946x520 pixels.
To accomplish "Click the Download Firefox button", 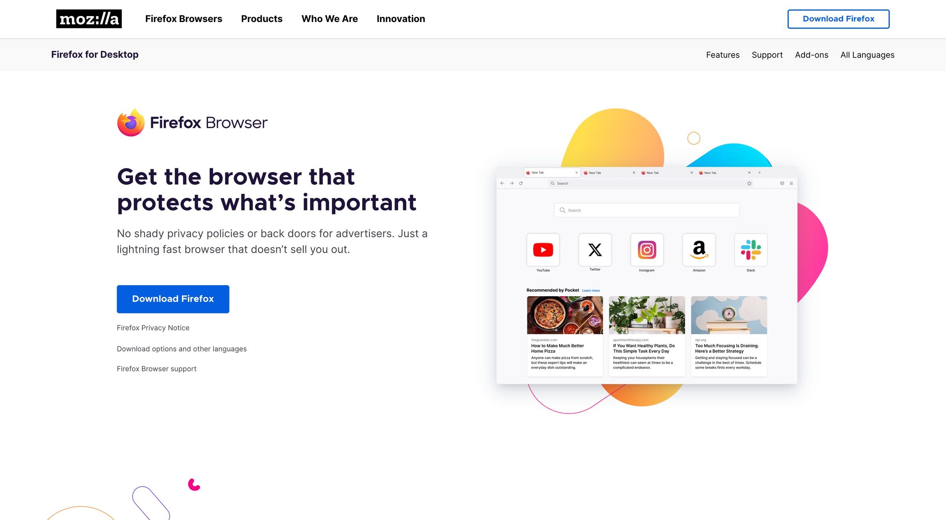I will 173,299.
